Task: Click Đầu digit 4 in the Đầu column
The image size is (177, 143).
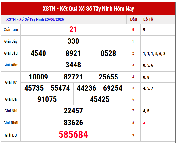Action: (x=133, y=77)
